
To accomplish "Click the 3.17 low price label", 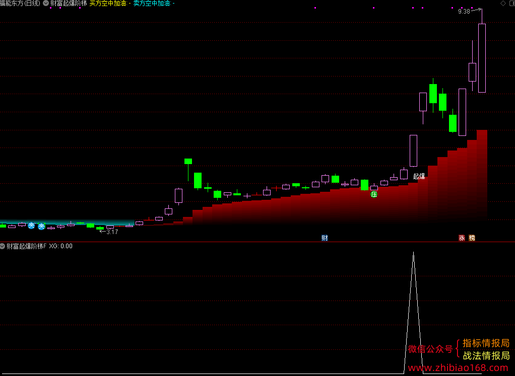I will click(x=112, y=232).
